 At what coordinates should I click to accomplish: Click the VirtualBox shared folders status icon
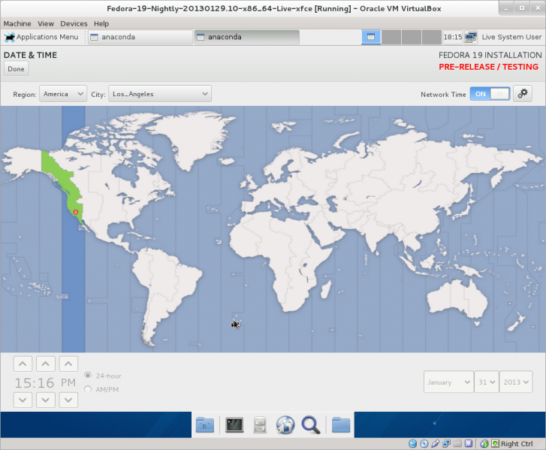coord(457,444)
